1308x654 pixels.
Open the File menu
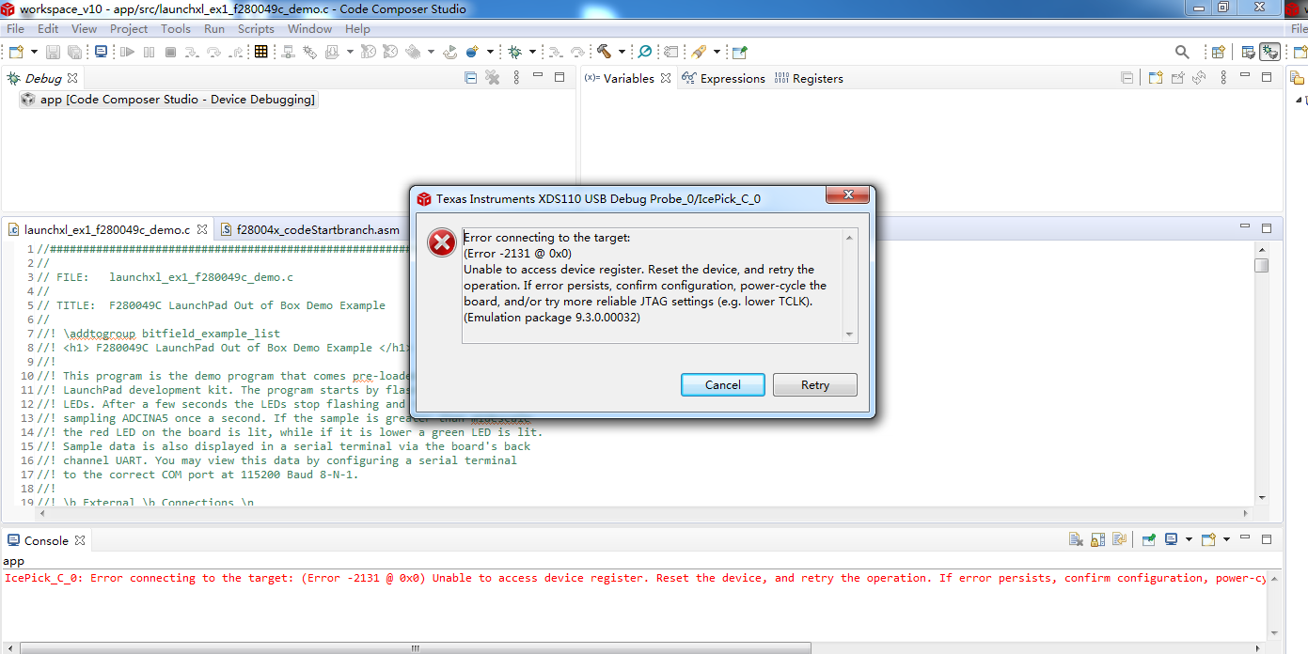tap(15, 29)
